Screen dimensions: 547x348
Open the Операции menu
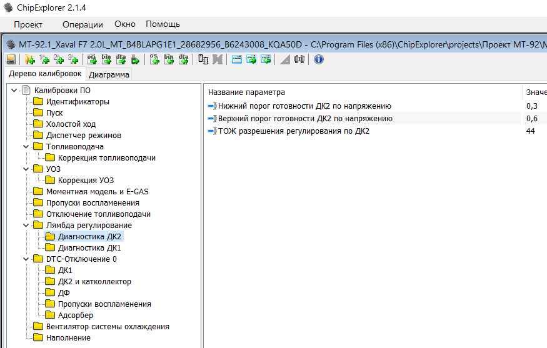click(x=83, y=24)
